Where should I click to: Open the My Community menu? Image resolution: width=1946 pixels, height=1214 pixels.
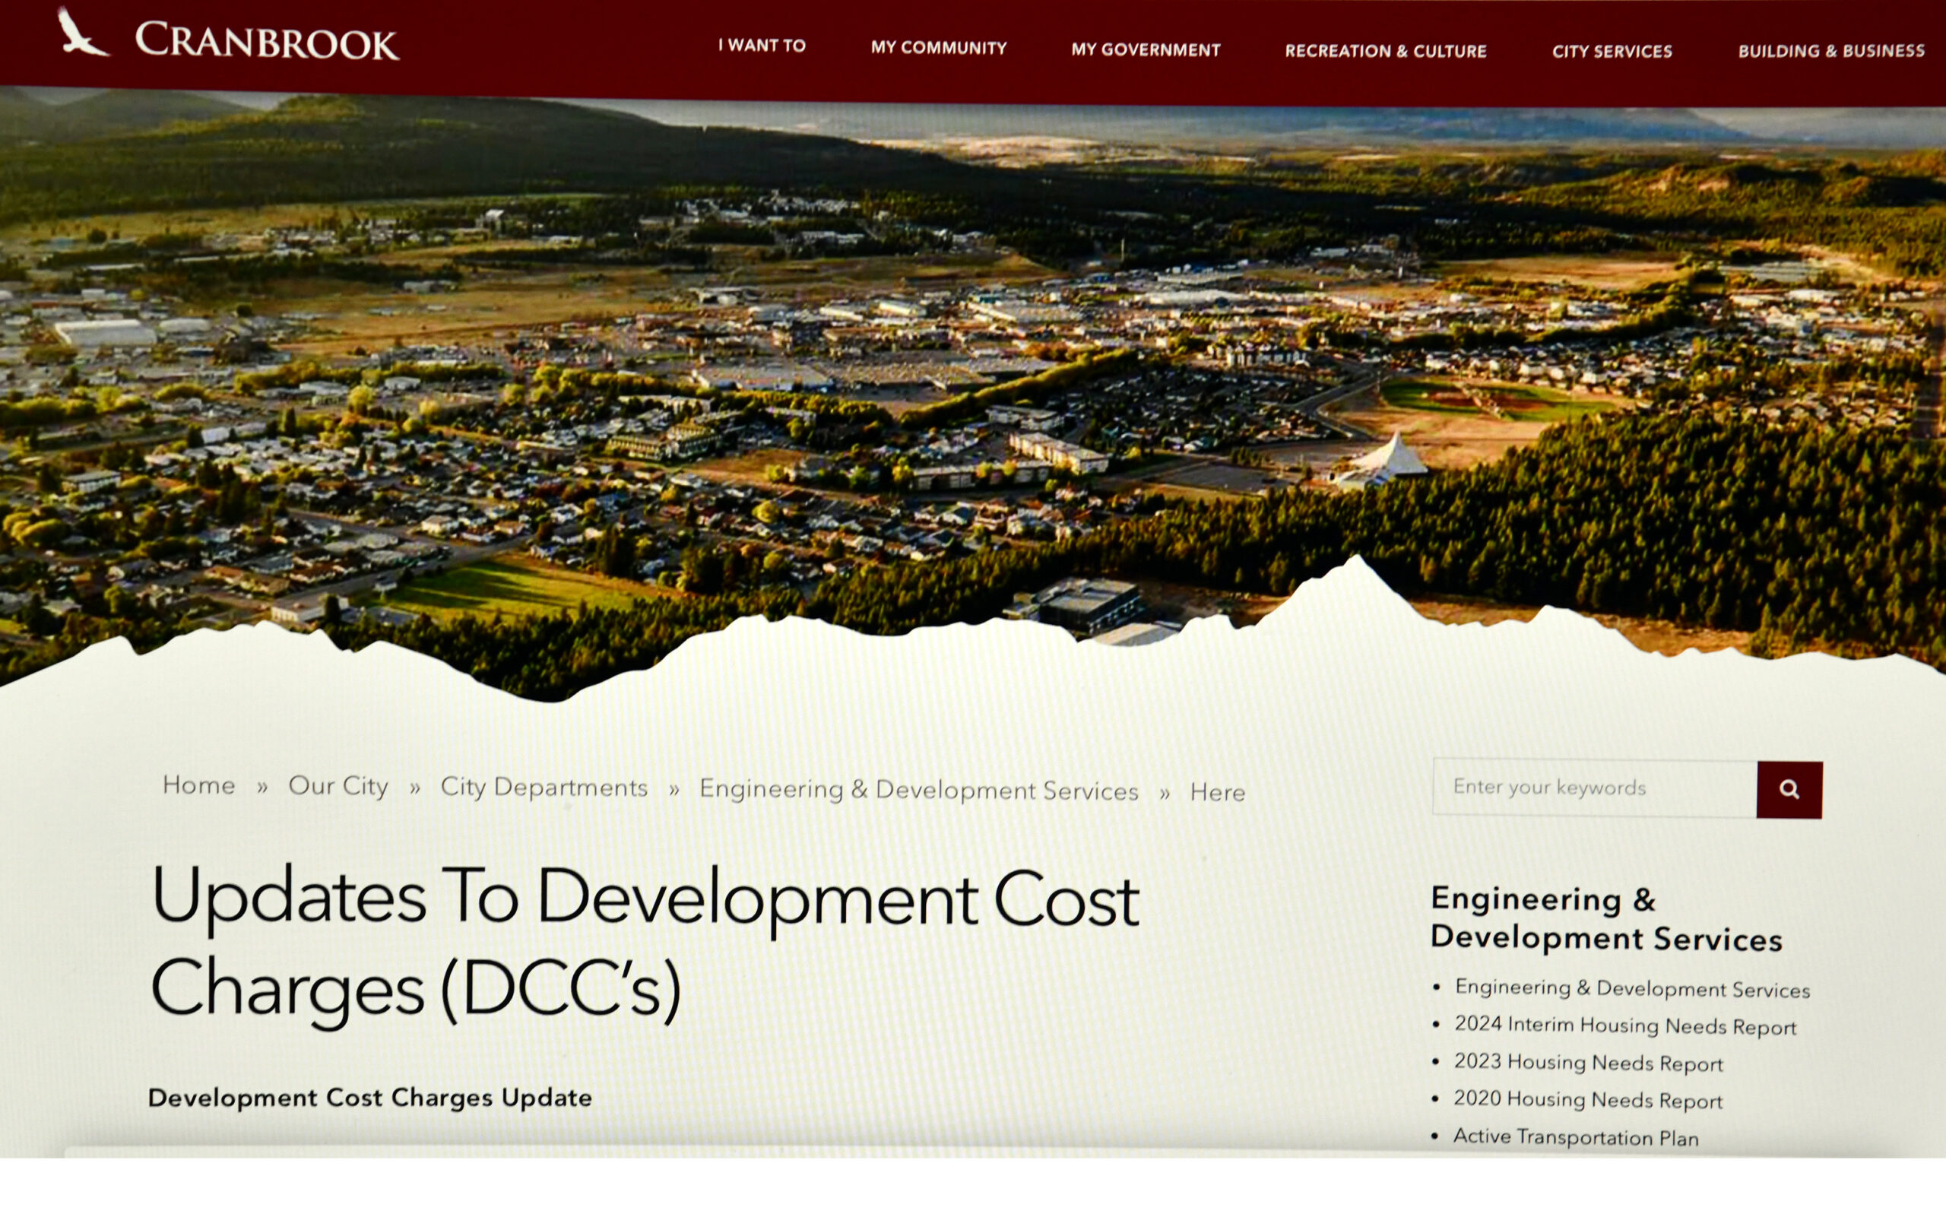point(939,48)
